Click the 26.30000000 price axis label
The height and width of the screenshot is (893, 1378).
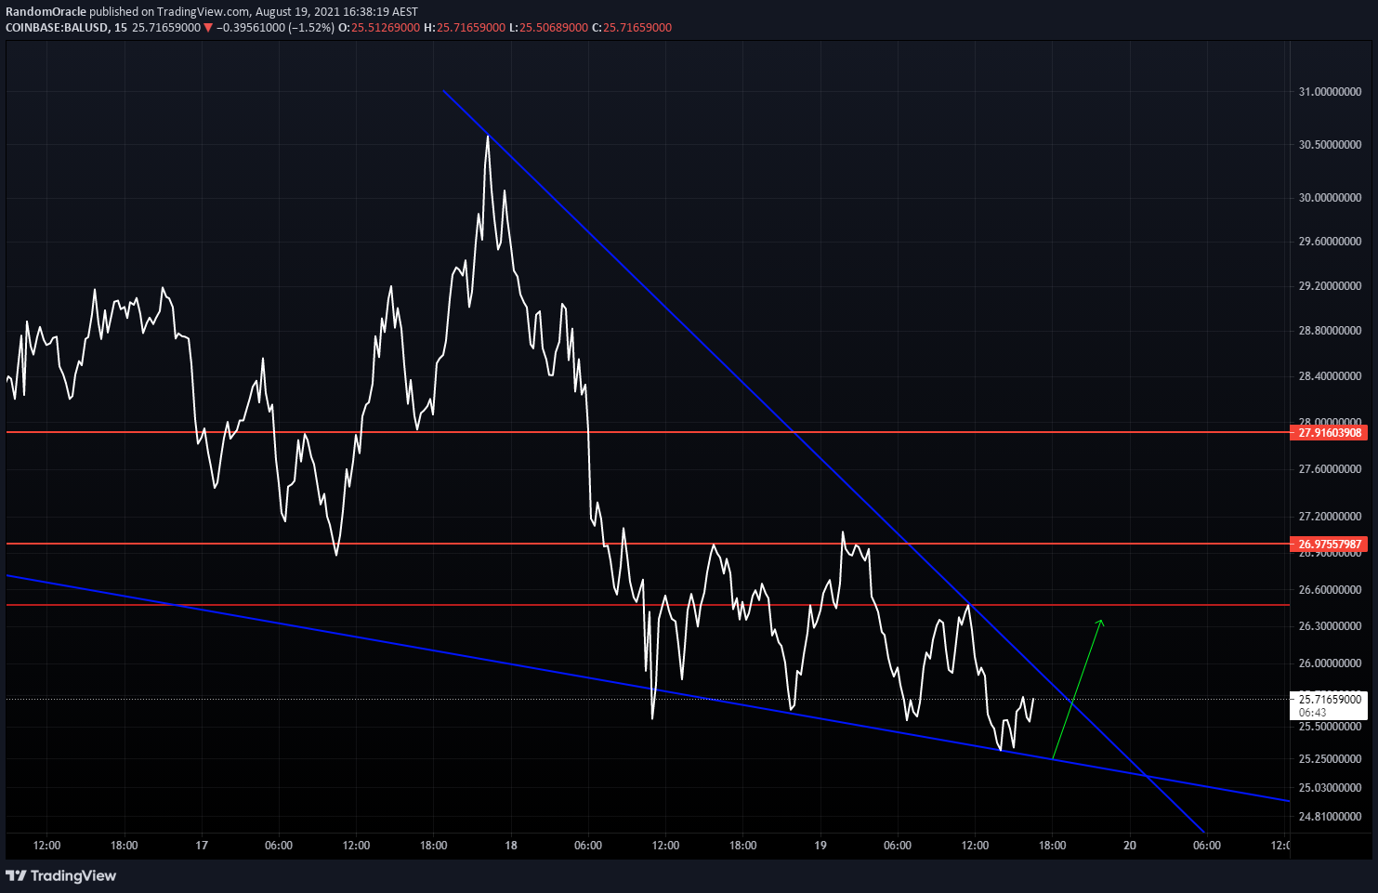point(1330,626)
